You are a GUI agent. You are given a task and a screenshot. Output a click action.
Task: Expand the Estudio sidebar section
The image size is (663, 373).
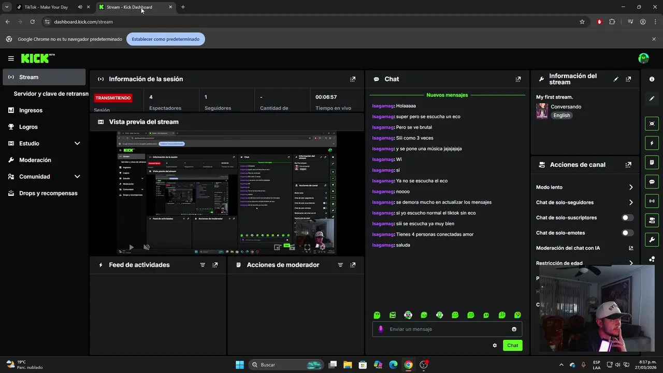[77, 144]
